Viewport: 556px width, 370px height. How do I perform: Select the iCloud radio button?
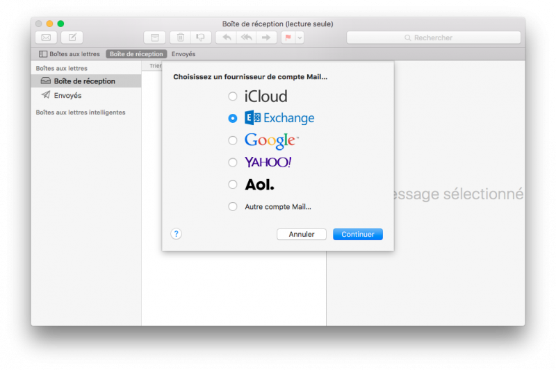click(233, 96)
